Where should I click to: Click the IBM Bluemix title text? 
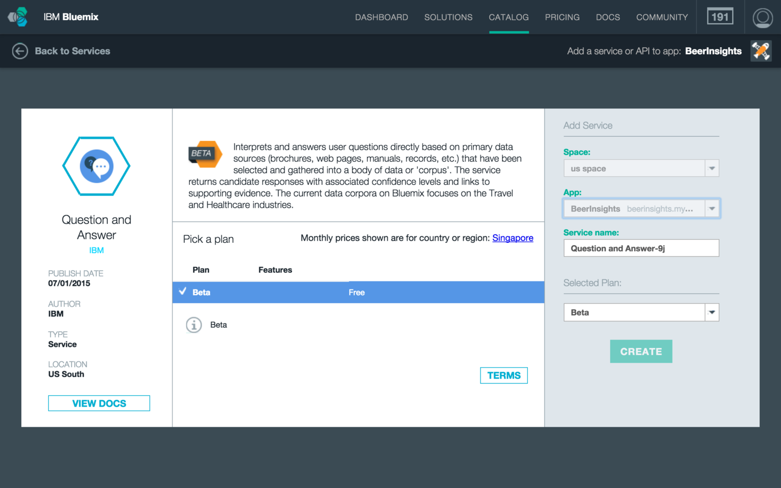[x=71, y=17]
